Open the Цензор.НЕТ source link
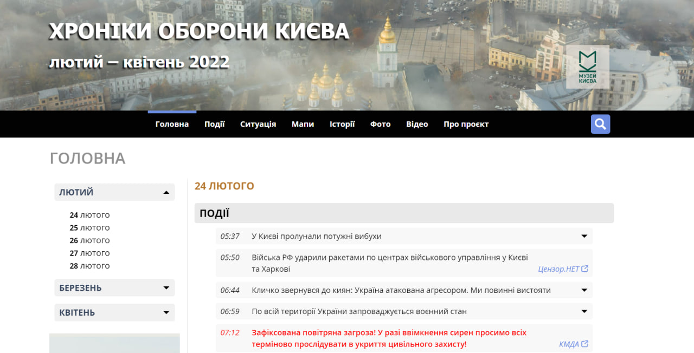 tap(558, 269)
